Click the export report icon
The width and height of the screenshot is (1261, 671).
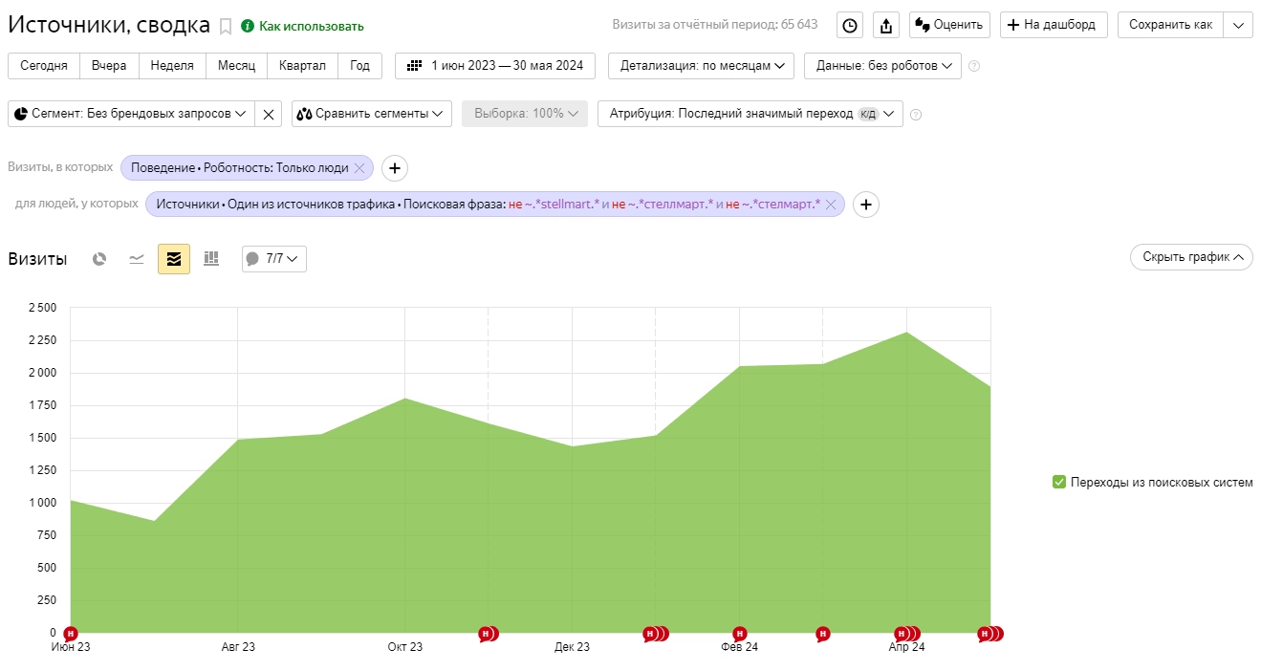pos(886,26)
